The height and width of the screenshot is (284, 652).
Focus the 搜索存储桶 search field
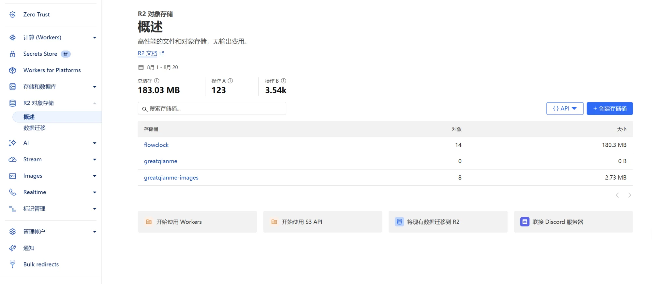[x=212, y=109]
